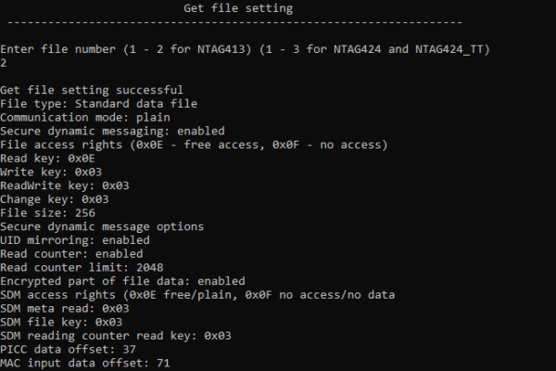
Task: Click the 'PICC data offset: 37' line
Action: coord(68,350)
